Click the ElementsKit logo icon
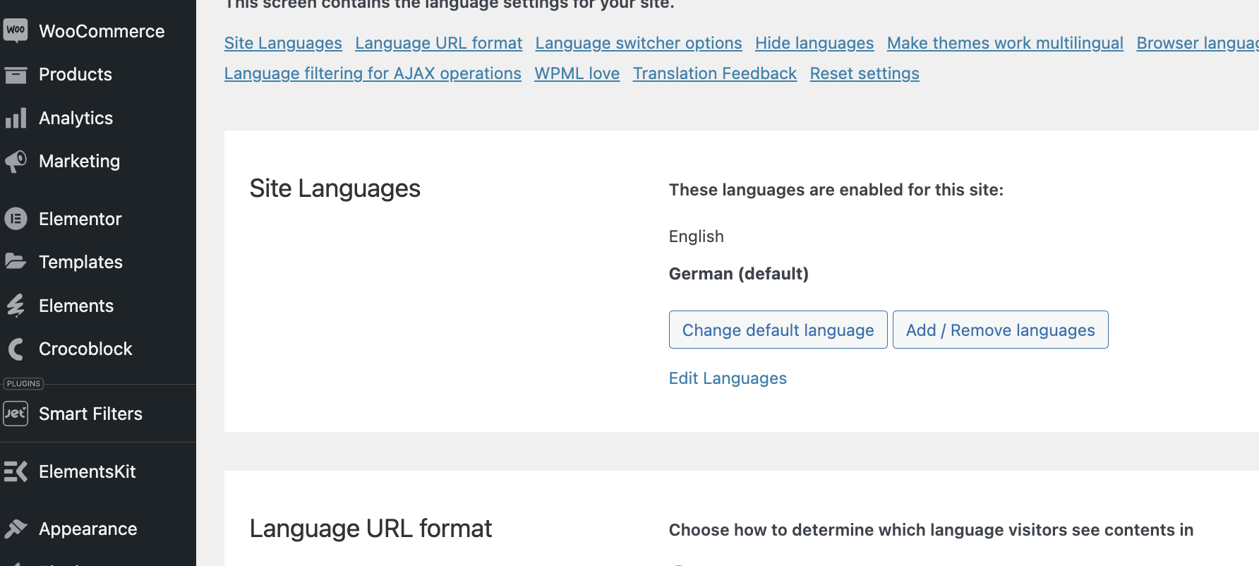 click(x=16, y=471)
